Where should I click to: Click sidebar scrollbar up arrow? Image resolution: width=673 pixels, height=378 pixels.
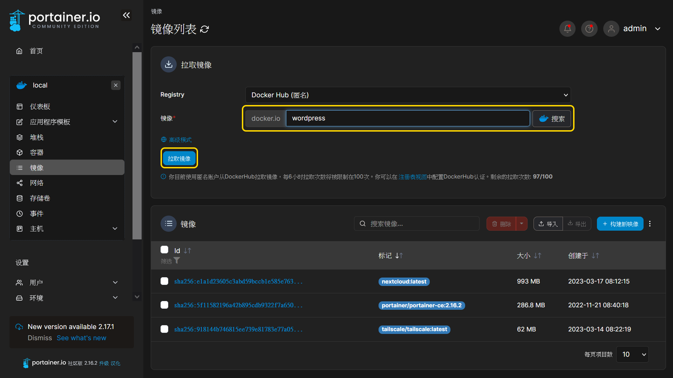click(x=137, y=47)
